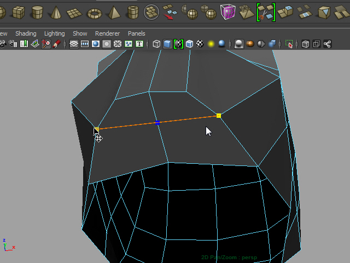Viewport: 350px width, 263px height.
Task: Toggle the checkered sphere textured display icon
Action: [x=200, y=44]
